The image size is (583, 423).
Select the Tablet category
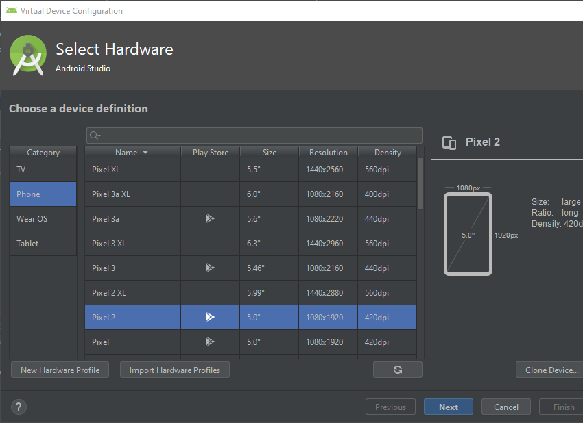coord(43,244)
